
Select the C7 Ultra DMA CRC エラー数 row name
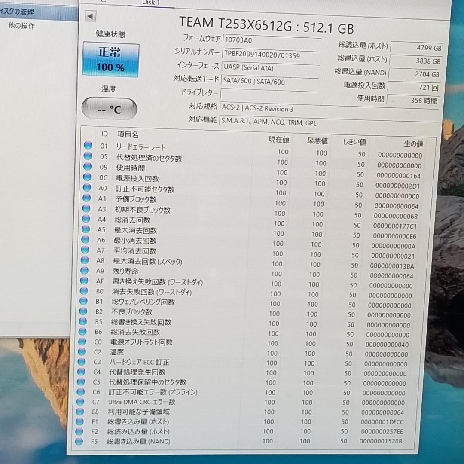pyautogui.click(x=142, y=402)
